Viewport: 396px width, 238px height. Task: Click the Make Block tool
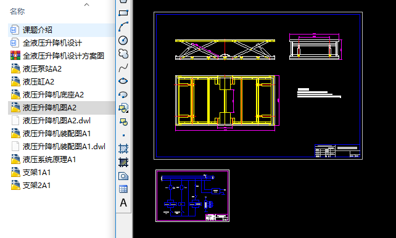pos(123,122)
